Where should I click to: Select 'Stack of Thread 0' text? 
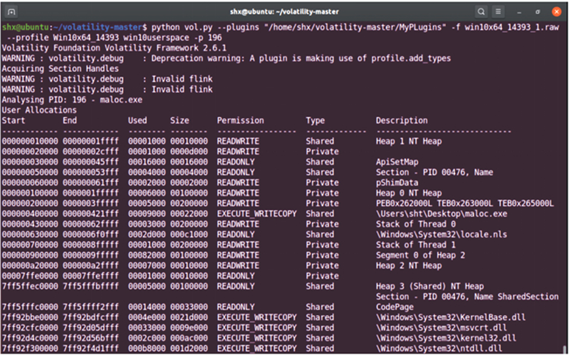[x=416, y=224]
